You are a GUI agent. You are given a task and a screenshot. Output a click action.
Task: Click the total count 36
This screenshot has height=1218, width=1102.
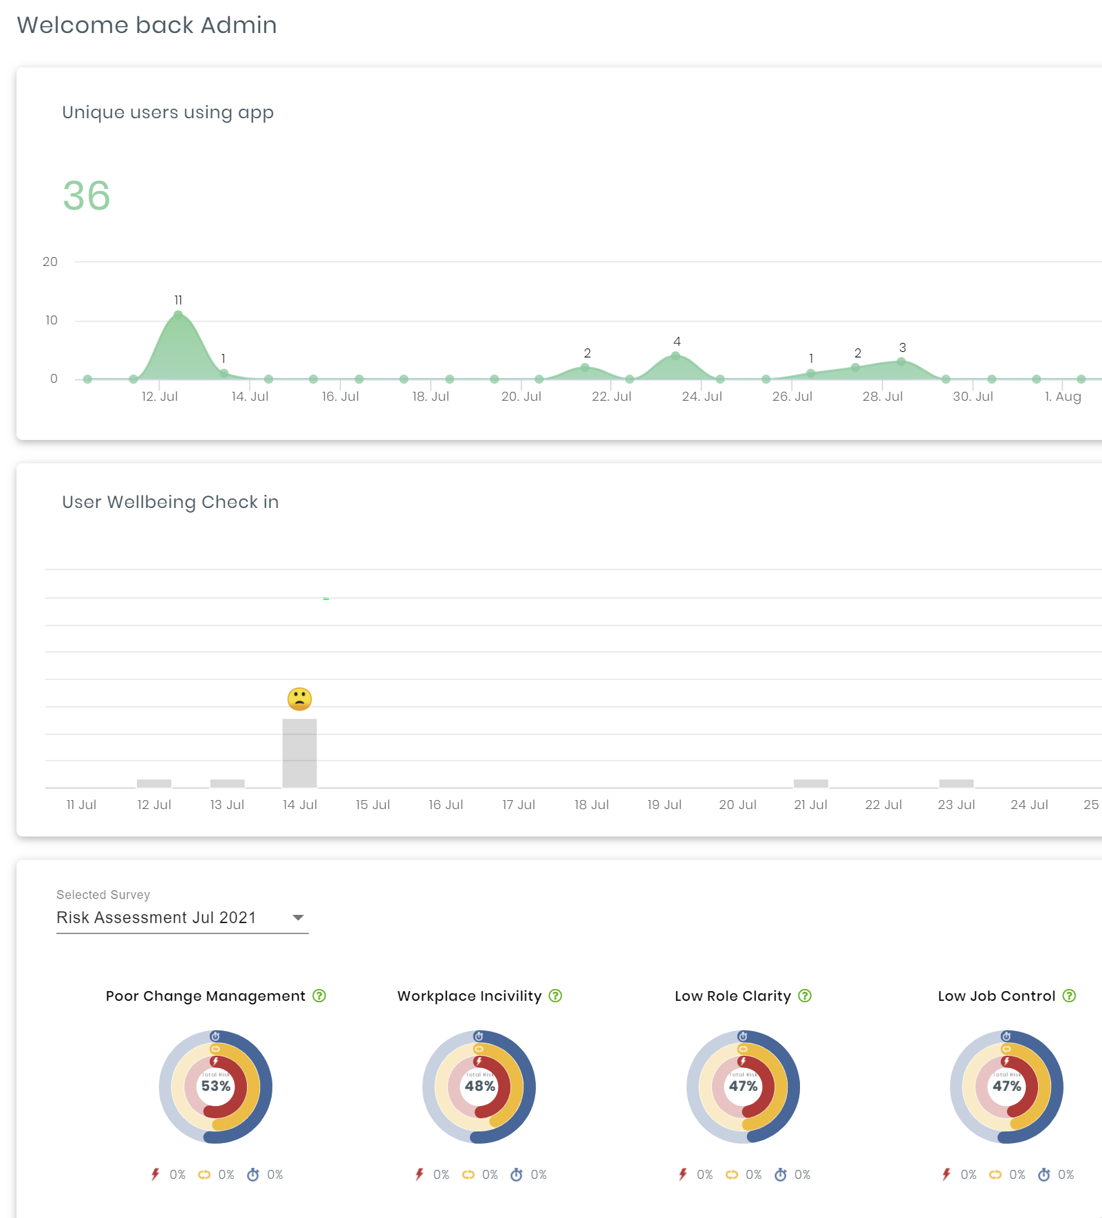pos(87,196)
